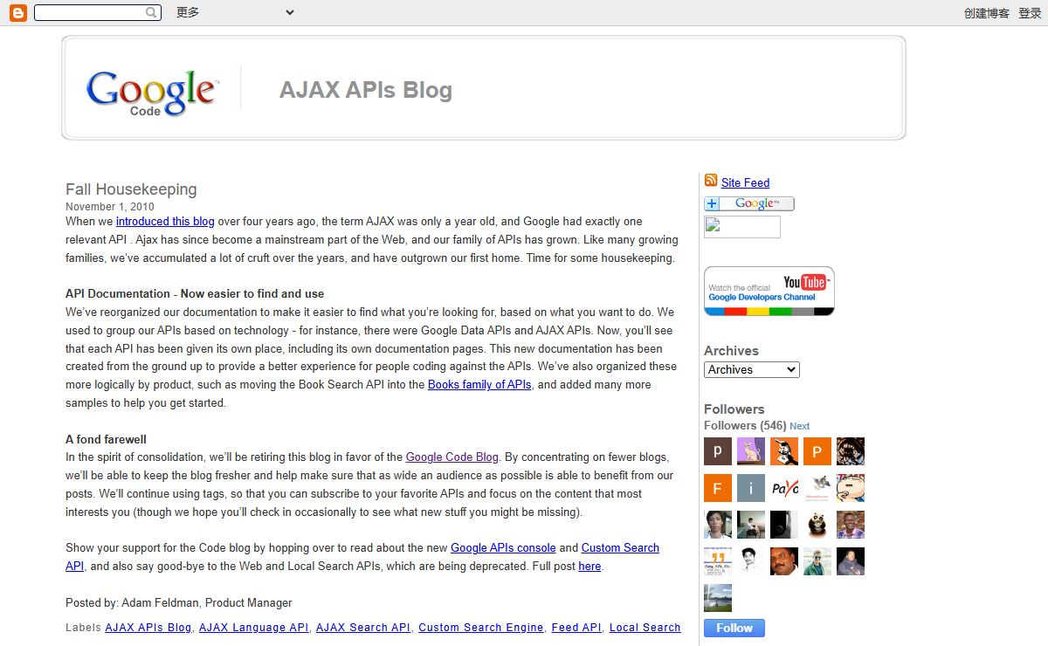Click the 'November 1, 2010' post date

[110, 207]
